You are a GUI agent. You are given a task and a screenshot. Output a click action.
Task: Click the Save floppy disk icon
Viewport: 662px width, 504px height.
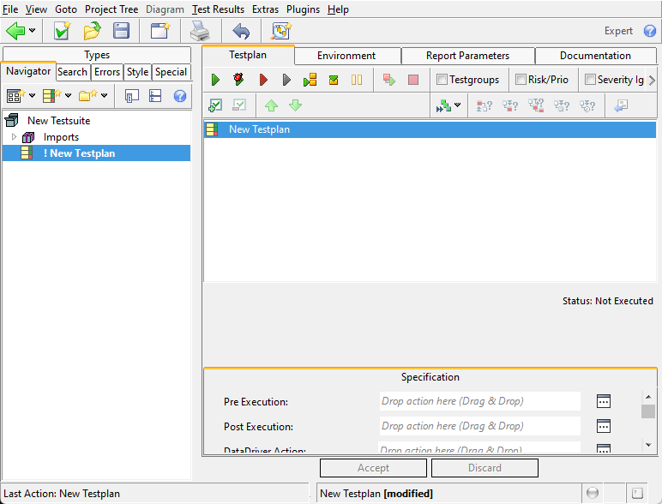122,32
